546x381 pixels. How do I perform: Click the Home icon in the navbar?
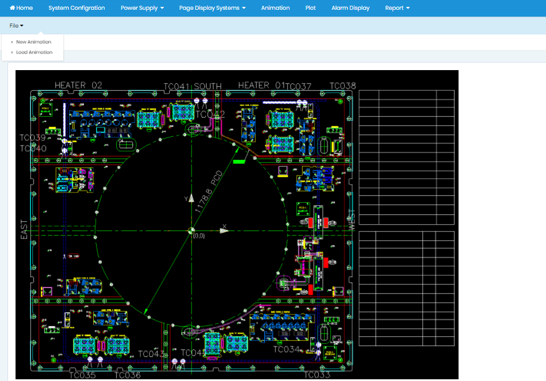point(12,8)
